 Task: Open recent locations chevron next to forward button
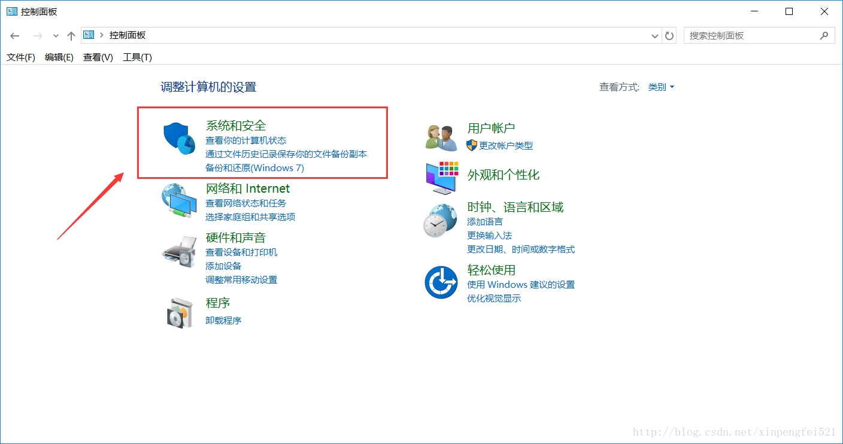[x=55, y=35]
